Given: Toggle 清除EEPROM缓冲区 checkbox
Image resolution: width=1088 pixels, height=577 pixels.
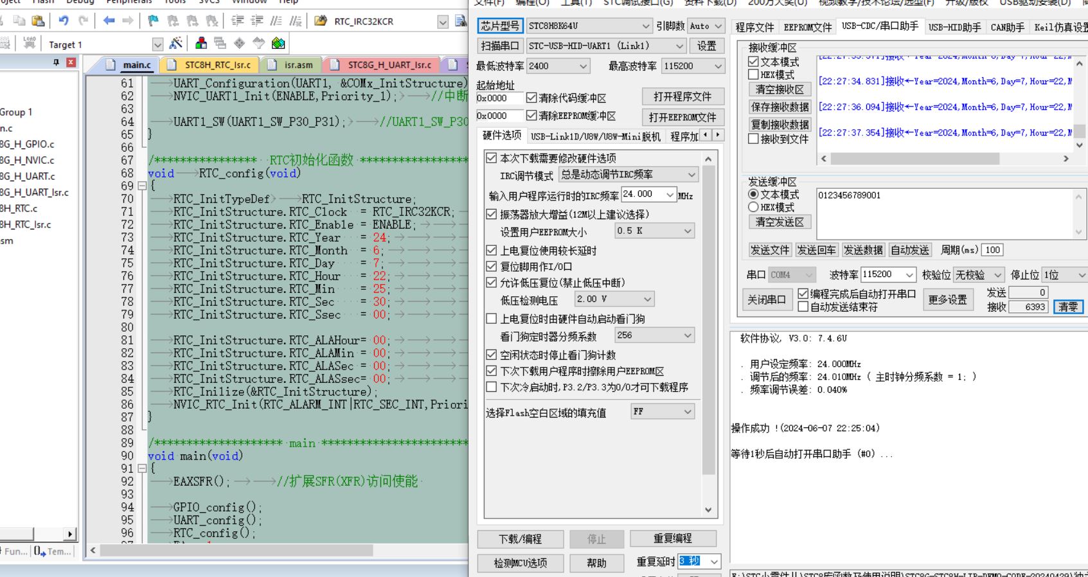Looking at the screenshot, I should [531, 116].
